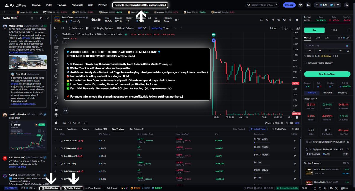Switch to Sell mode

335,30
